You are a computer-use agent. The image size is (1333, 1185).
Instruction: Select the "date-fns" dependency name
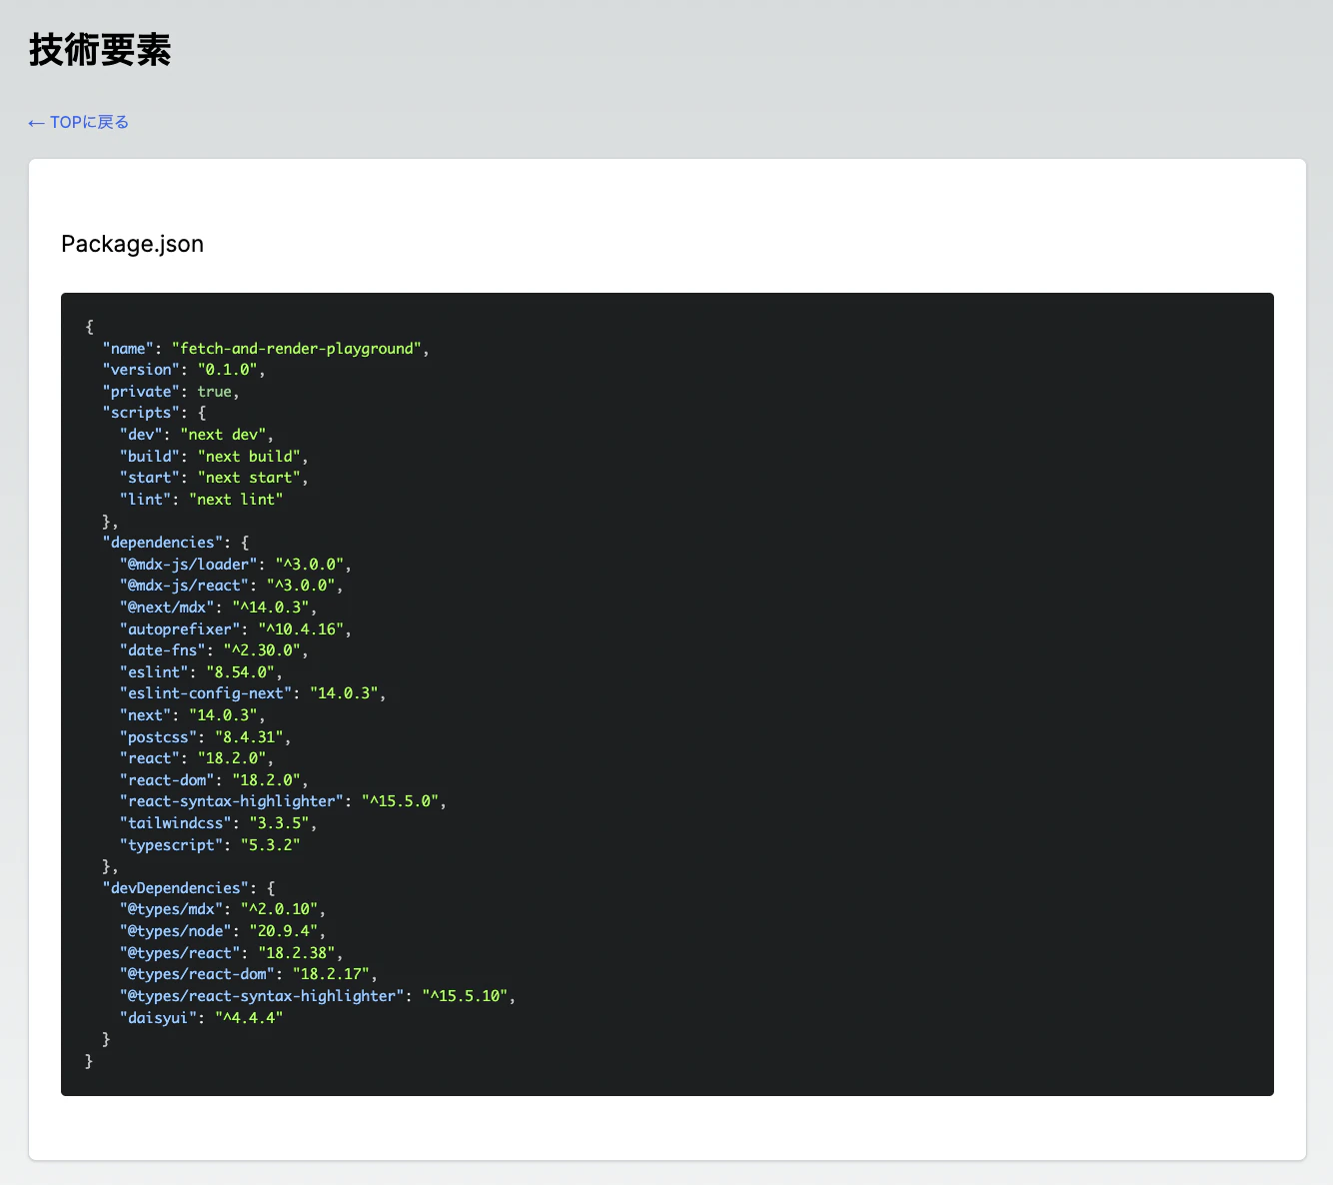[x=162, y=650]
